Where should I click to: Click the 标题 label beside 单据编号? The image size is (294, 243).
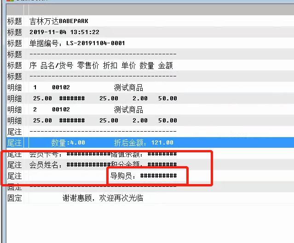pos(15,43)
